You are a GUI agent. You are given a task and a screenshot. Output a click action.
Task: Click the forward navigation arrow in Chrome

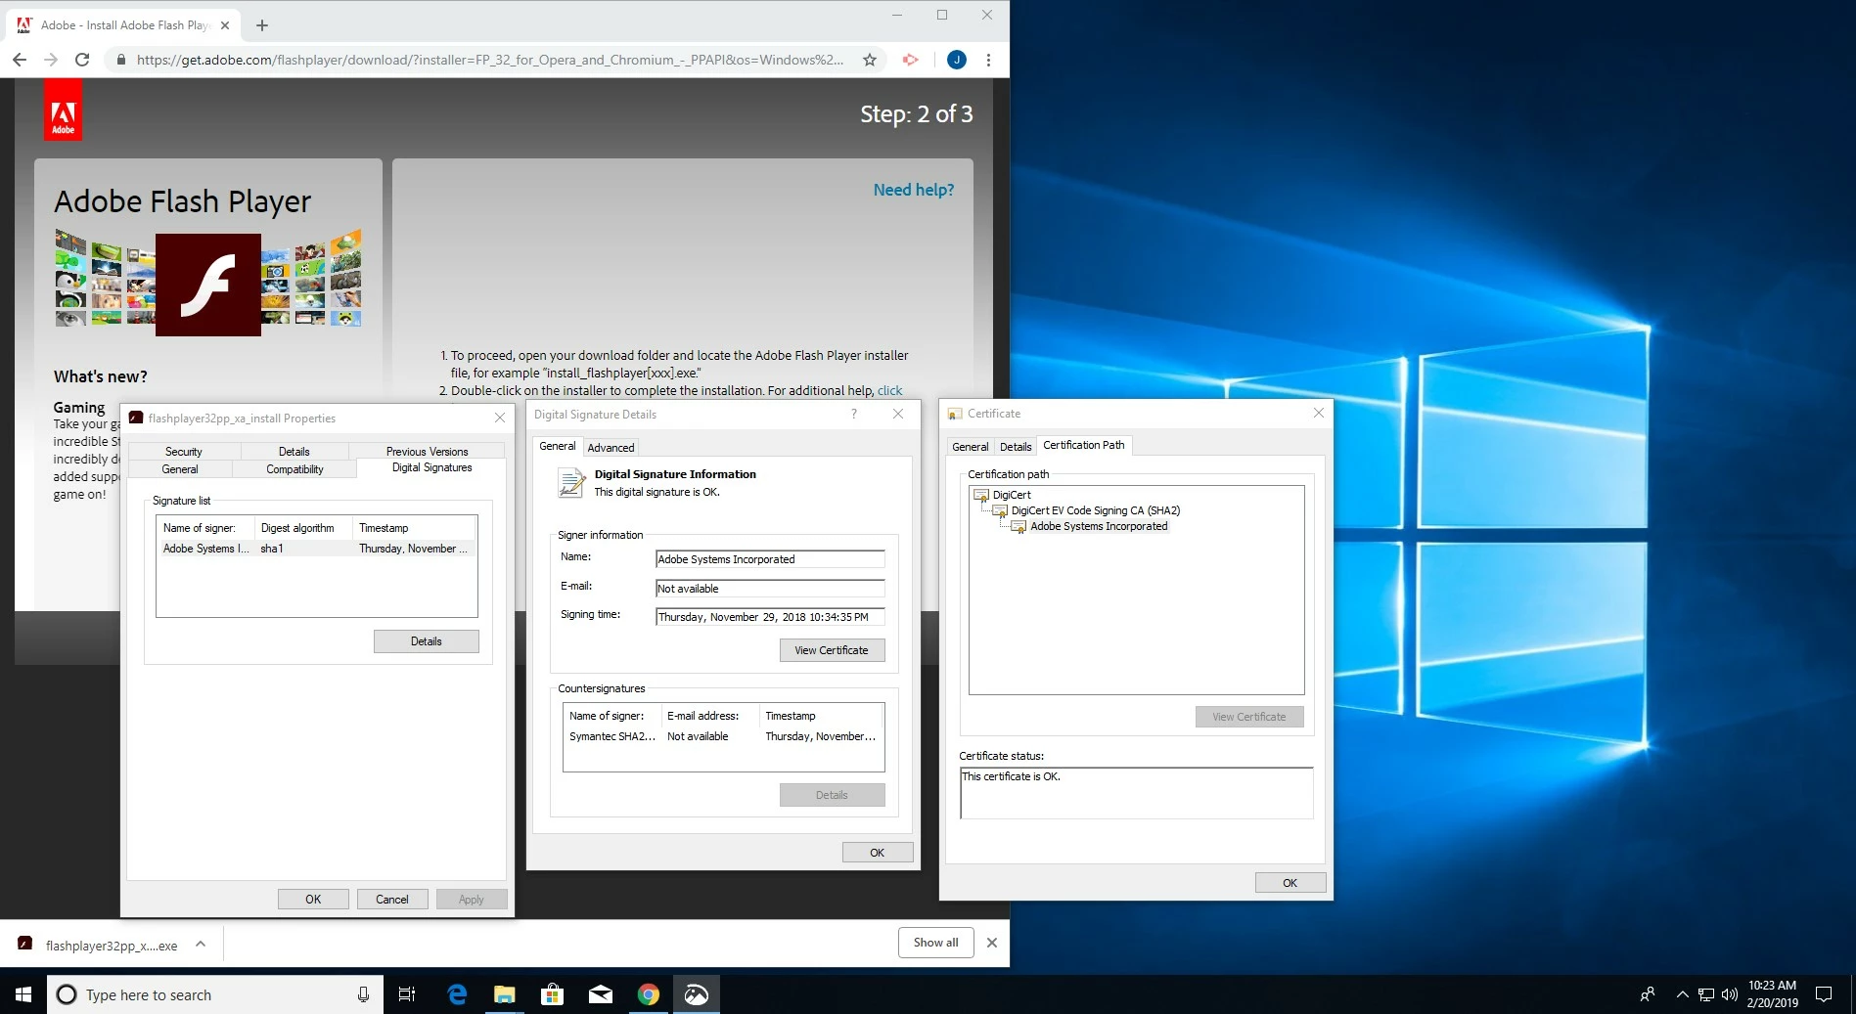[51, 60]
